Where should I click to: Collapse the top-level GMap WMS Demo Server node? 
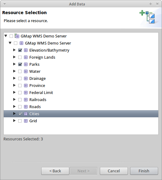tap(6, 36)
